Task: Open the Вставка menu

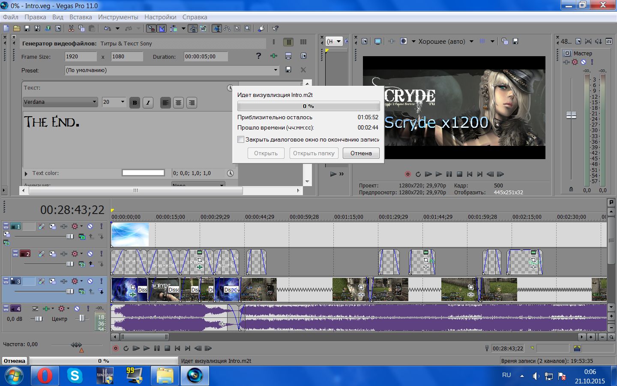Action: click(81, 17)
